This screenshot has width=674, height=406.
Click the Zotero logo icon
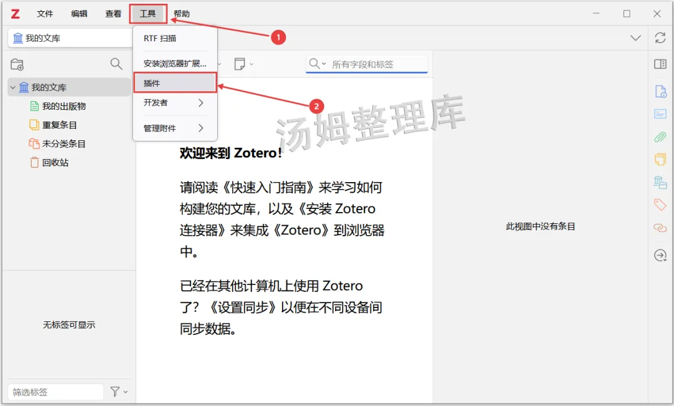16,14
